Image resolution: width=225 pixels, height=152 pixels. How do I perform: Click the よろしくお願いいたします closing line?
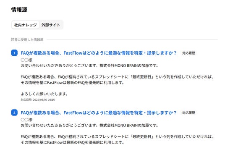point(44,94)
